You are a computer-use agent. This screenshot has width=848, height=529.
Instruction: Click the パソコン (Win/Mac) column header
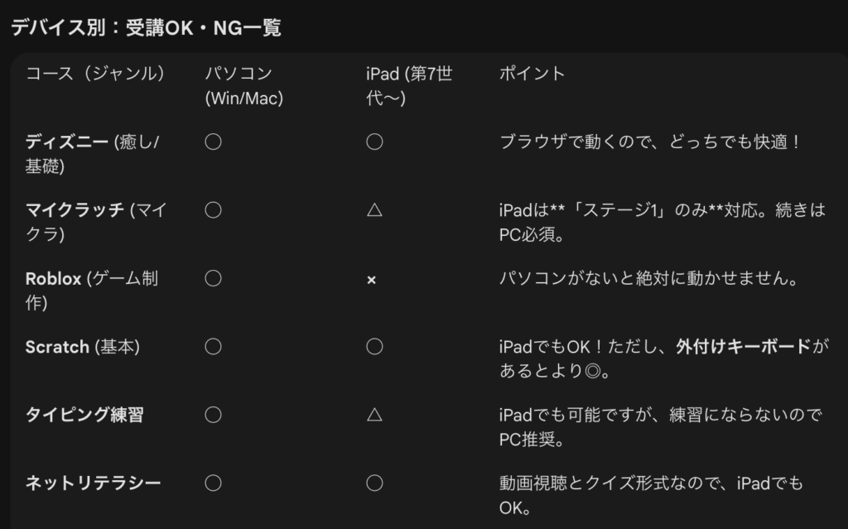pos(244,86)
